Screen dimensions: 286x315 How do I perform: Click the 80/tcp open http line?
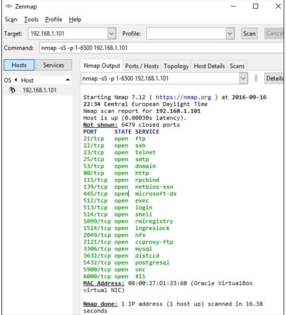click(x=116, y=173)
